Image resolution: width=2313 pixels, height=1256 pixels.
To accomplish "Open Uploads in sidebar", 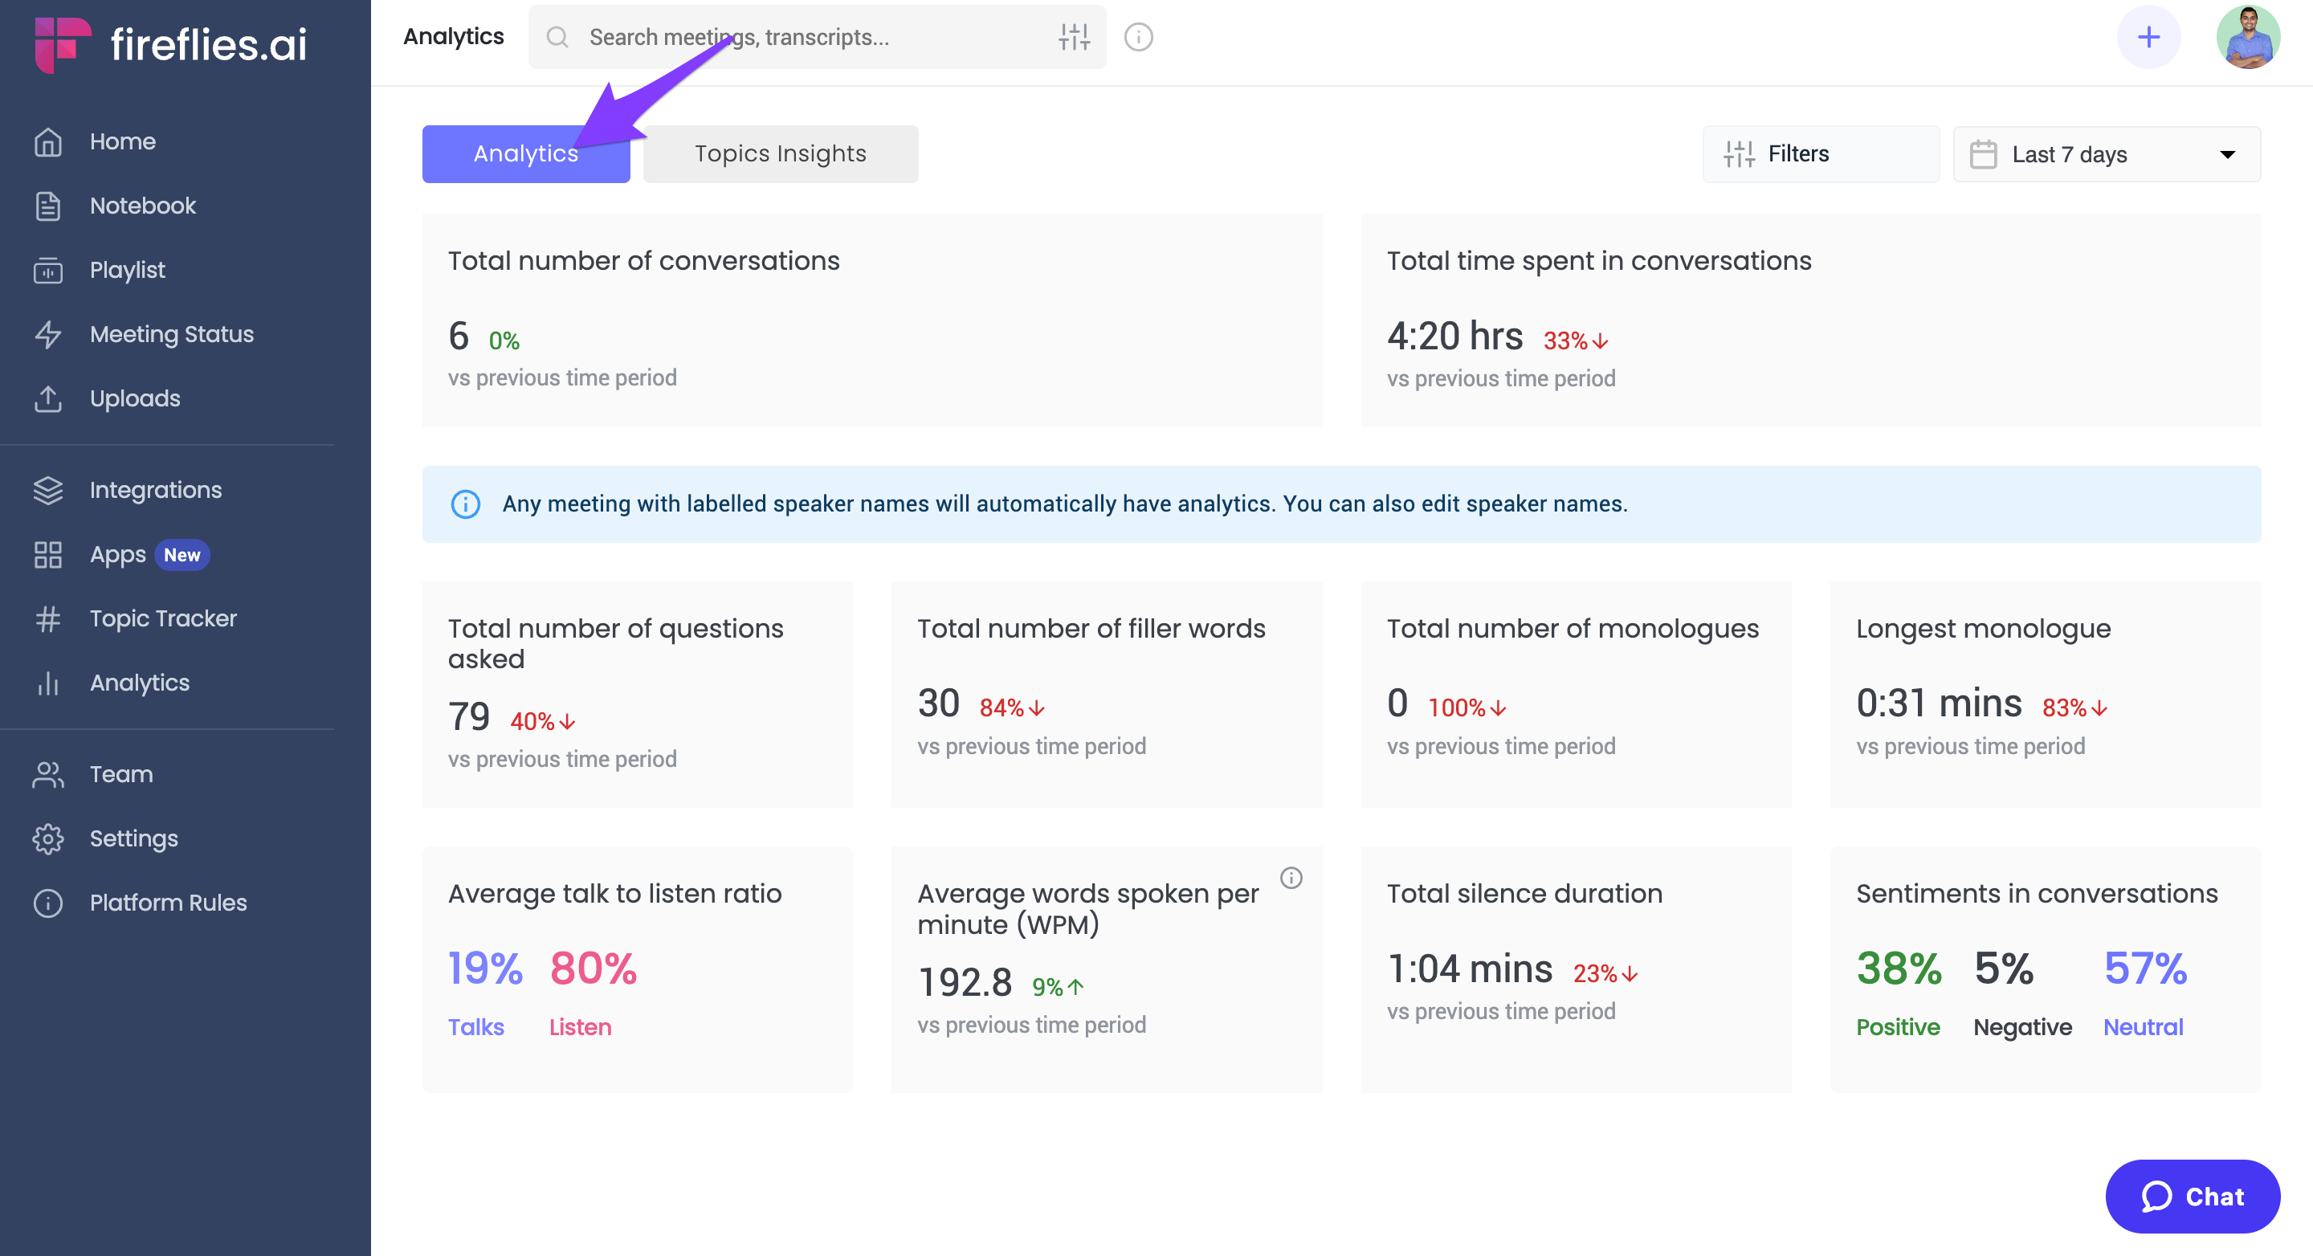I will pos(135,398).
